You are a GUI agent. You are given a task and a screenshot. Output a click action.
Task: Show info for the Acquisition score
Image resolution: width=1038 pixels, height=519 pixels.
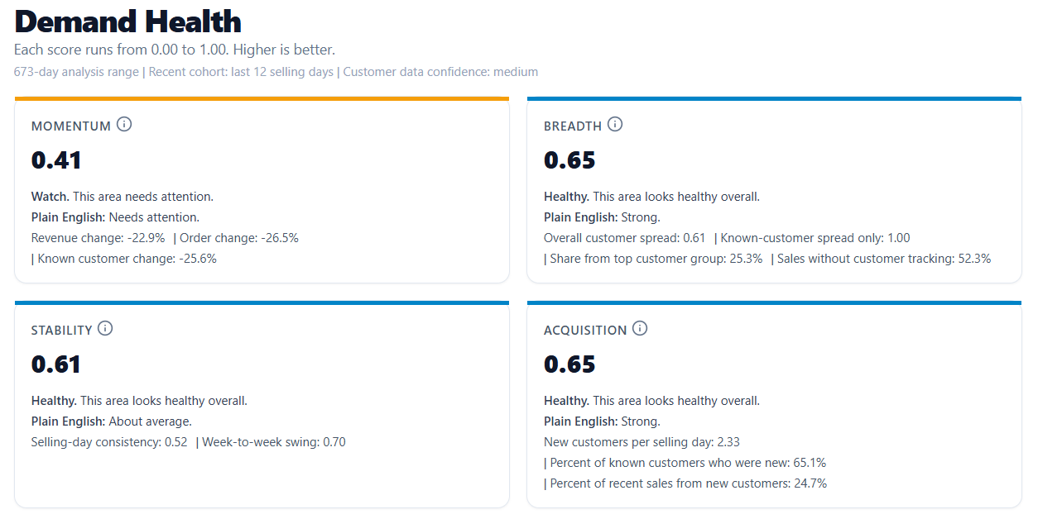640,328
